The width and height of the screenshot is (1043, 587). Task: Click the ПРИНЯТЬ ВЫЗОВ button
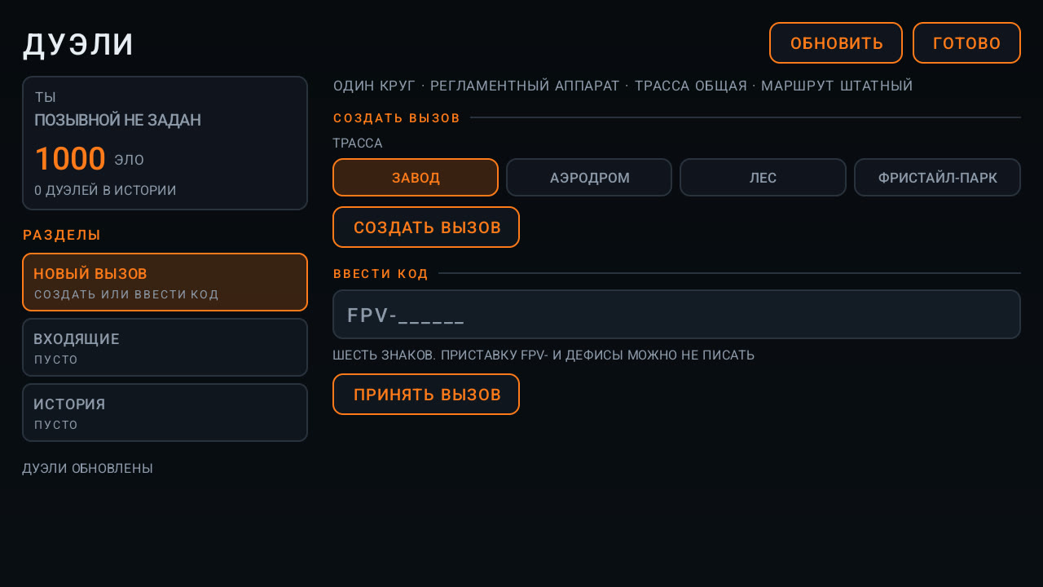pos(426,395)
